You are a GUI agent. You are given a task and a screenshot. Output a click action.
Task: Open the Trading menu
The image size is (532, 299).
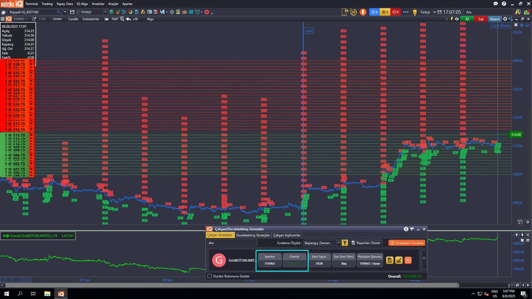point(47,4)
